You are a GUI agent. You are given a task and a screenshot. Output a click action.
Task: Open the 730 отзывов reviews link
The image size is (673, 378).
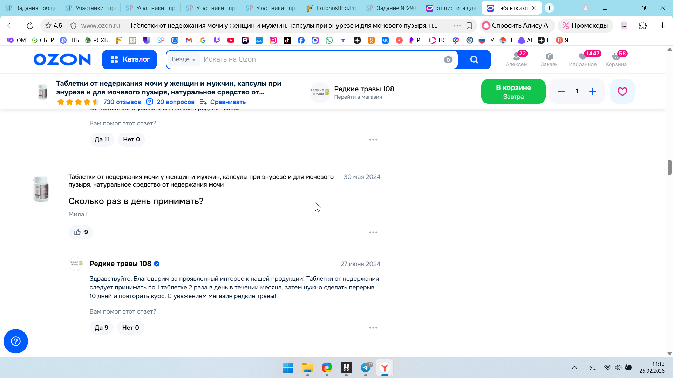coord(122,102)
